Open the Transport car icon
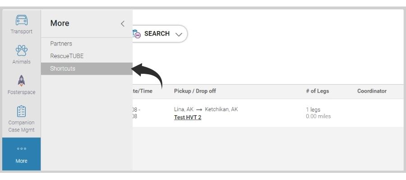This screenshot has height=180, width=406. 22,20
